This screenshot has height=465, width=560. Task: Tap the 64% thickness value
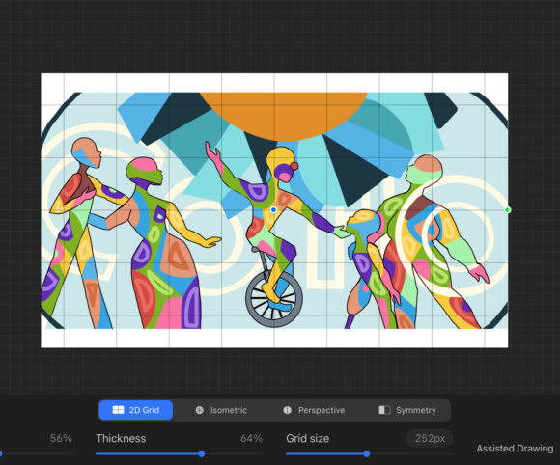tap(251, 438)
